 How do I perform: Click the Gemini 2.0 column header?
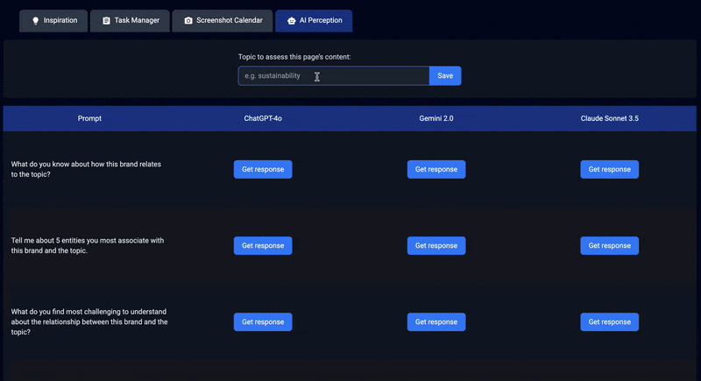[436, 118]
